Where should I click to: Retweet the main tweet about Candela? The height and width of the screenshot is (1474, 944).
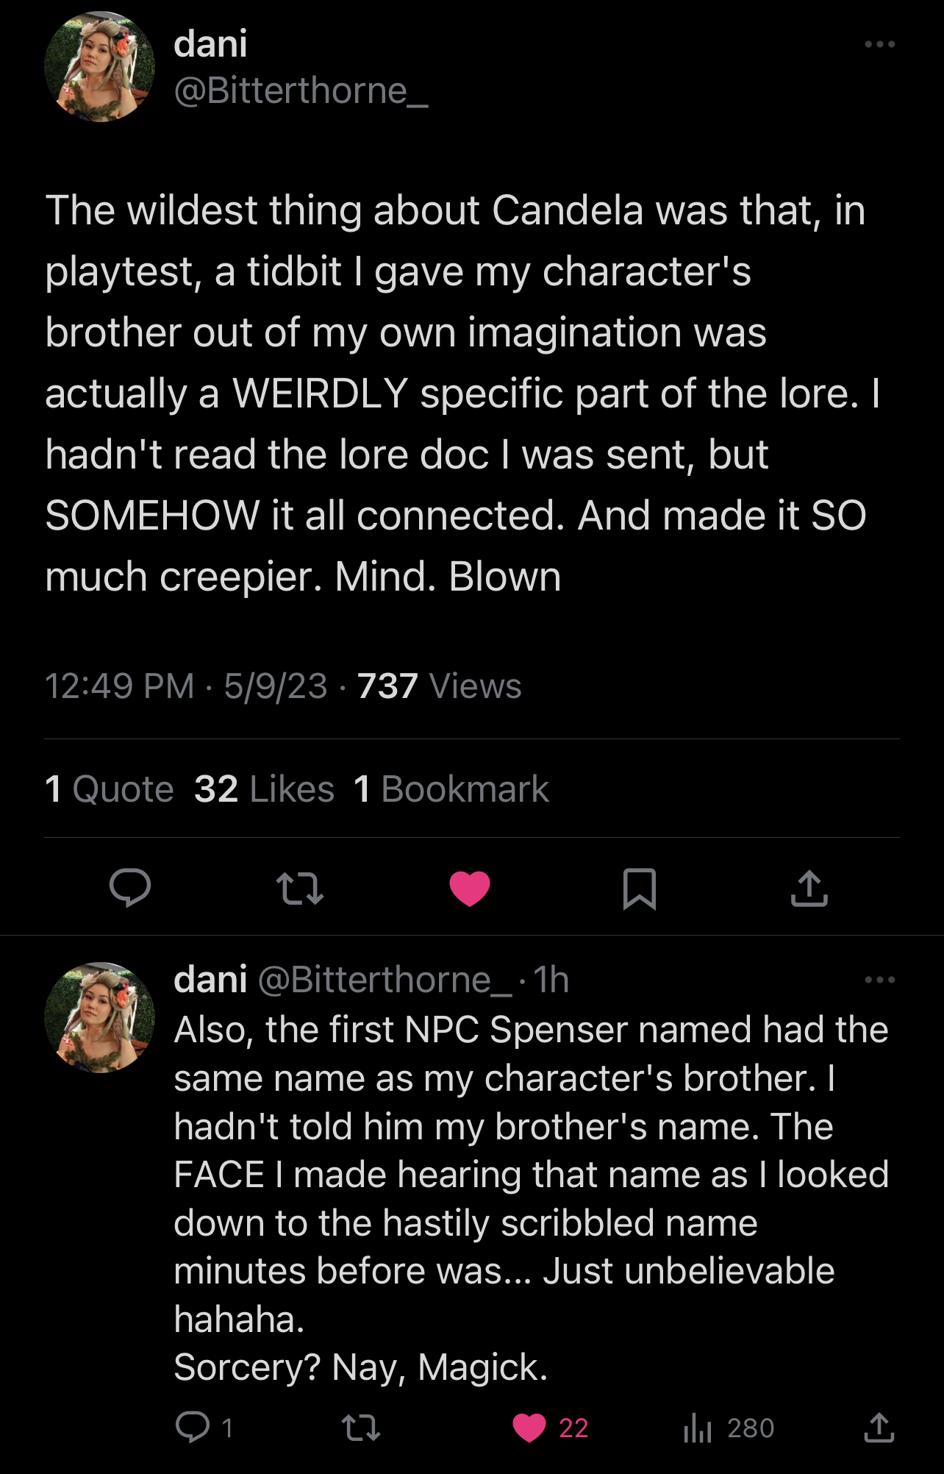[x=299, y=888]
